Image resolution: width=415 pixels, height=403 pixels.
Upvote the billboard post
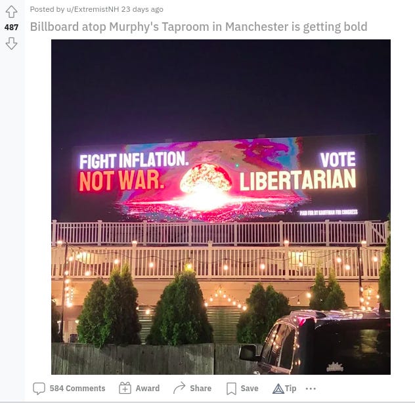[x=11, y=12]
